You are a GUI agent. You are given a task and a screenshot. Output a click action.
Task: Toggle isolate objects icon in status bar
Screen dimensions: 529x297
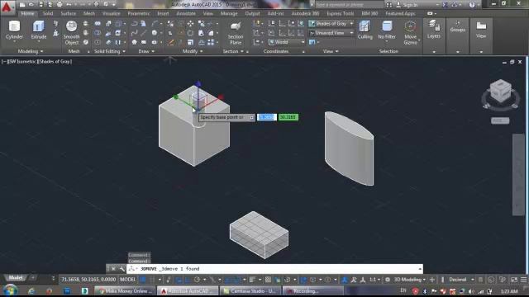pos(503,280)
